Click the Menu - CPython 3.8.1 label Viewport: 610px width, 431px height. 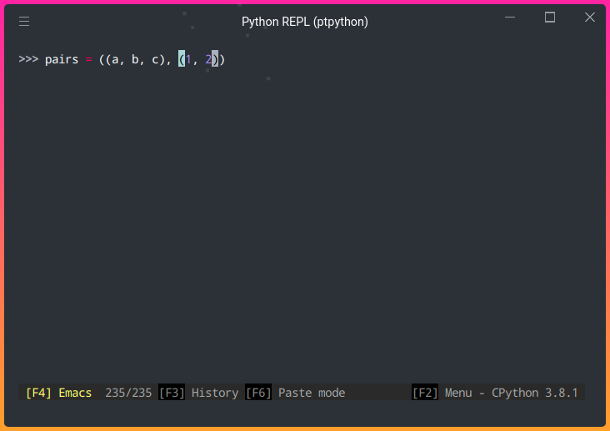511,393
